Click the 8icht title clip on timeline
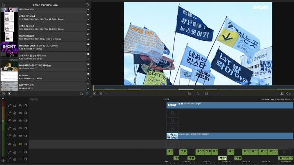Screen dimensions: 294x165 click(x=229, y=105)
